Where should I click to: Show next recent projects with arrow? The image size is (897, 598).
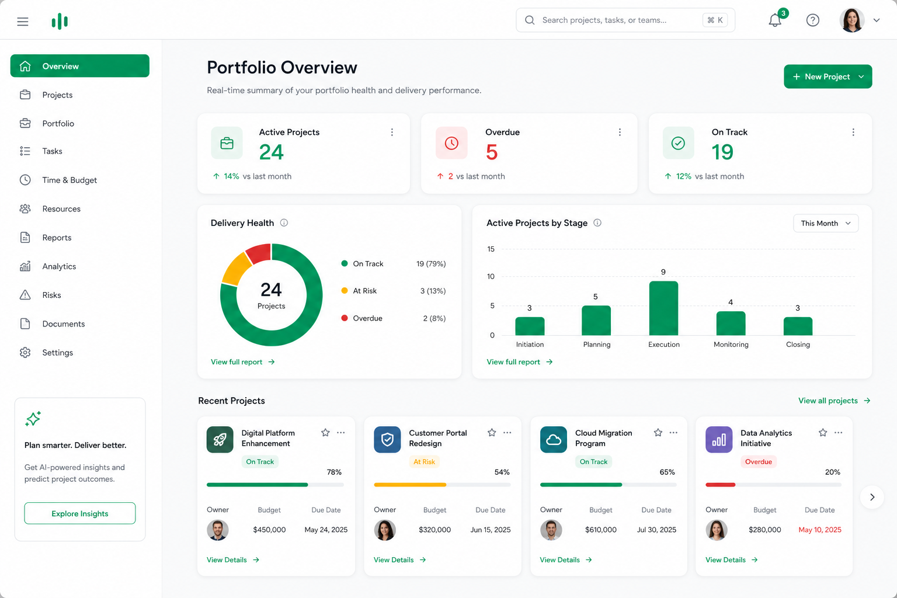[x=872, y=497]
